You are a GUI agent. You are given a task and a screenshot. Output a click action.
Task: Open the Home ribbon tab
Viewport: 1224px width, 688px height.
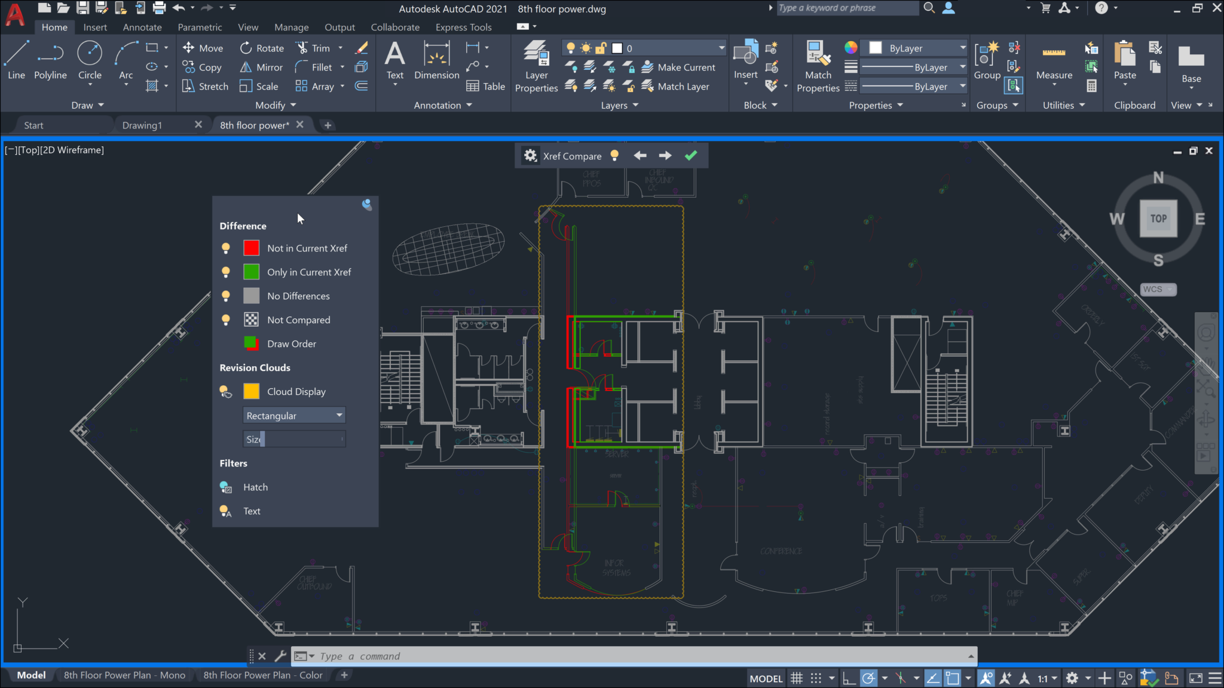[54, 27]
